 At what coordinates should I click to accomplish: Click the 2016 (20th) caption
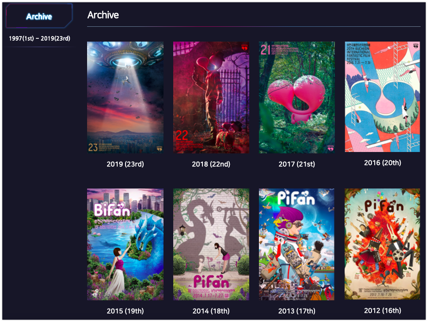point(383,163)
